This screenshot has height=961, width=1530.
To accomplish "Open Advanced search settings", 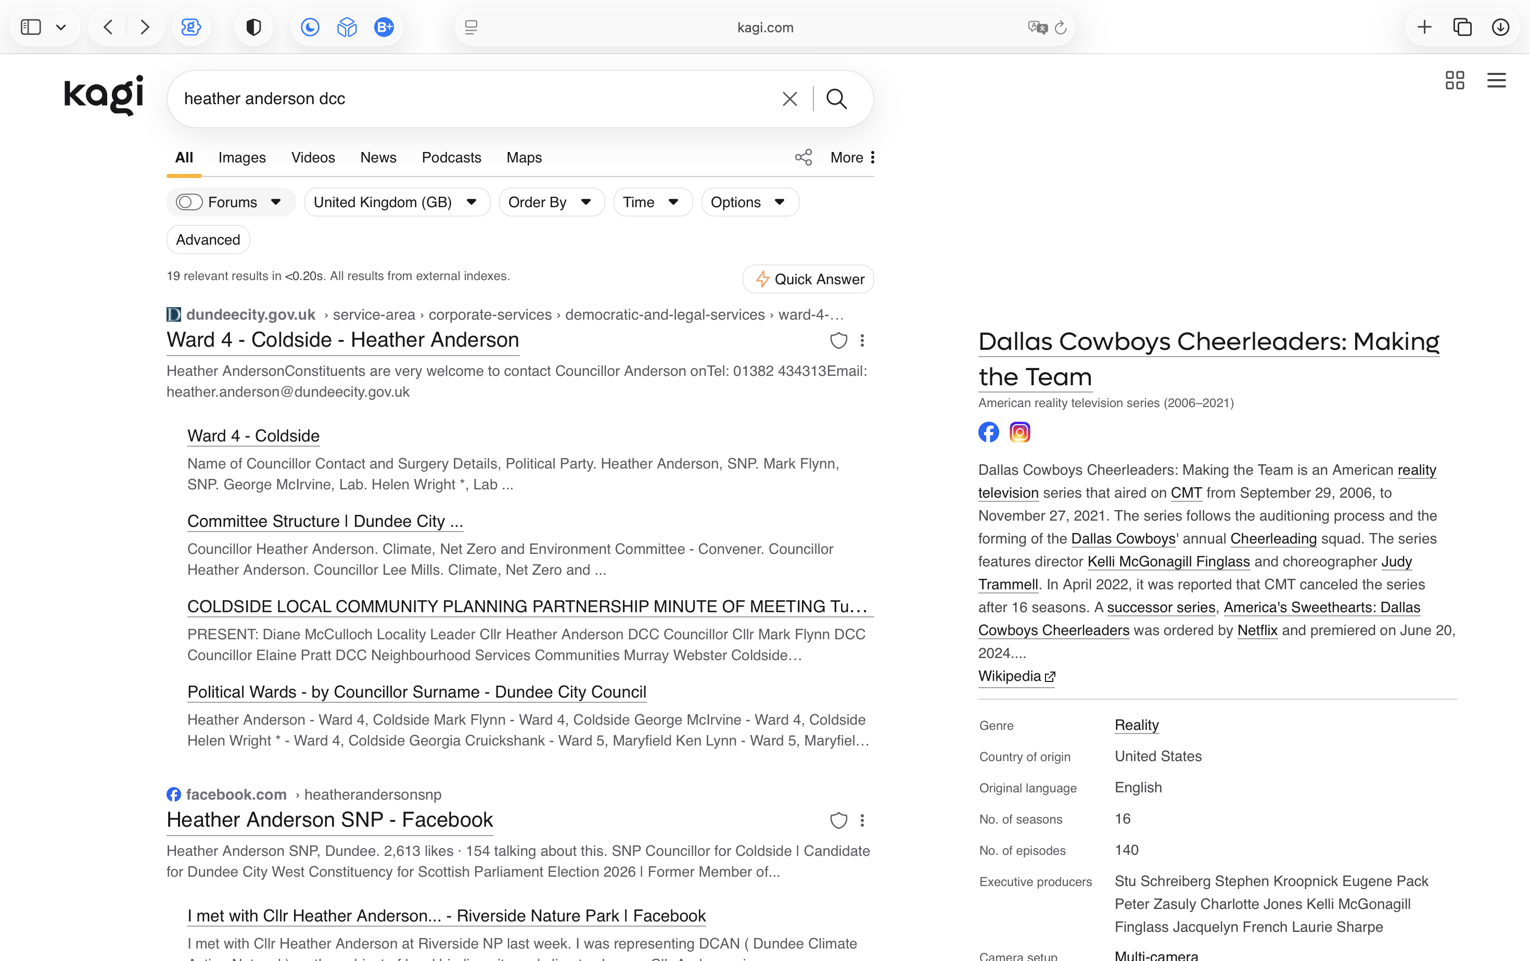I will pos(208,239).
